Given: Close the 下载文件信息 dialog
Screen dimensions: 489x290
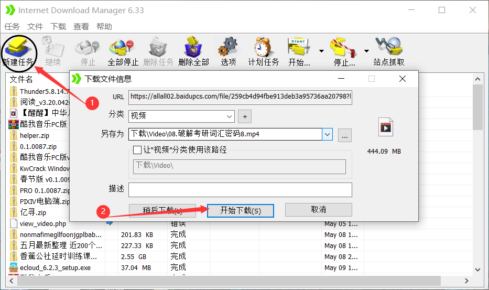Looking at the screenshot, I should [403, 79].
